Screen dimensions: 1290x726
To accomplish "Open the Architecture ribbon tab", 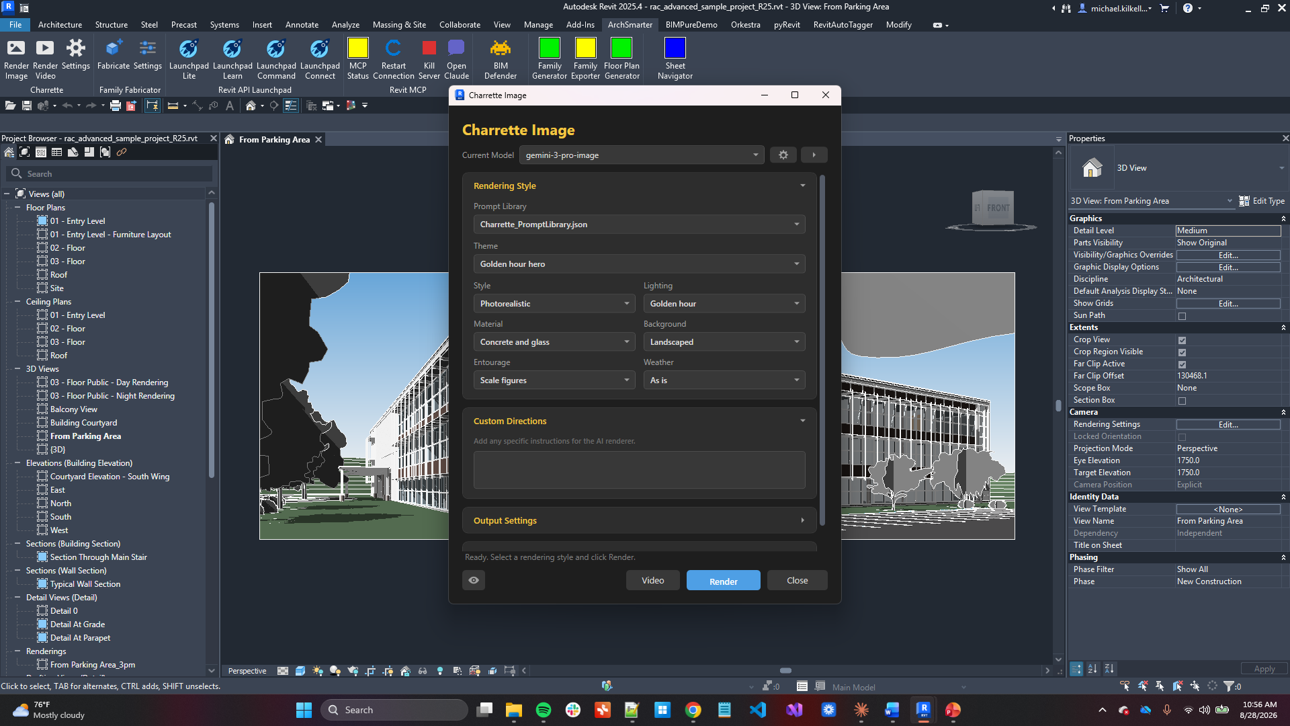I will [x=60, y=25].
